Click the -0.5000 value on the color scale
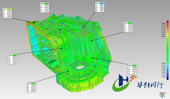 pyautogui.click(x=164, y=63)
